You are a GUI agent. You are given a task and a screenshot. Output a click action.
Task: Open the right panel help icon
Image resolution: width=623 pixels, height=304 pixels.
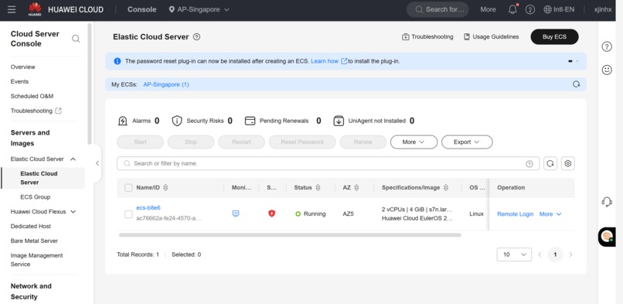point(607,46)
